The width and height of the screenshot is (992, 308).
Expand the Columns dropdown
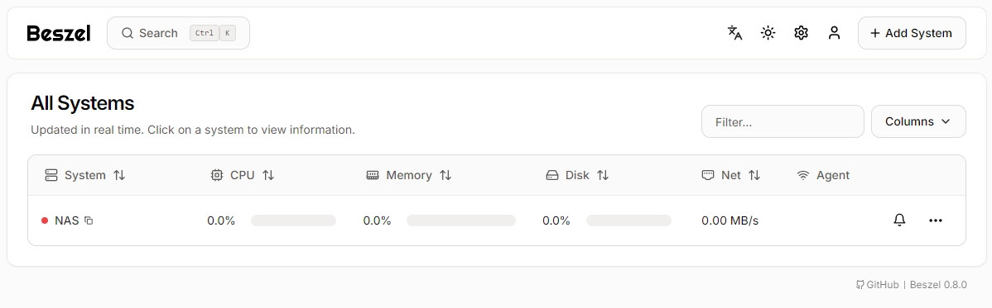918,121
